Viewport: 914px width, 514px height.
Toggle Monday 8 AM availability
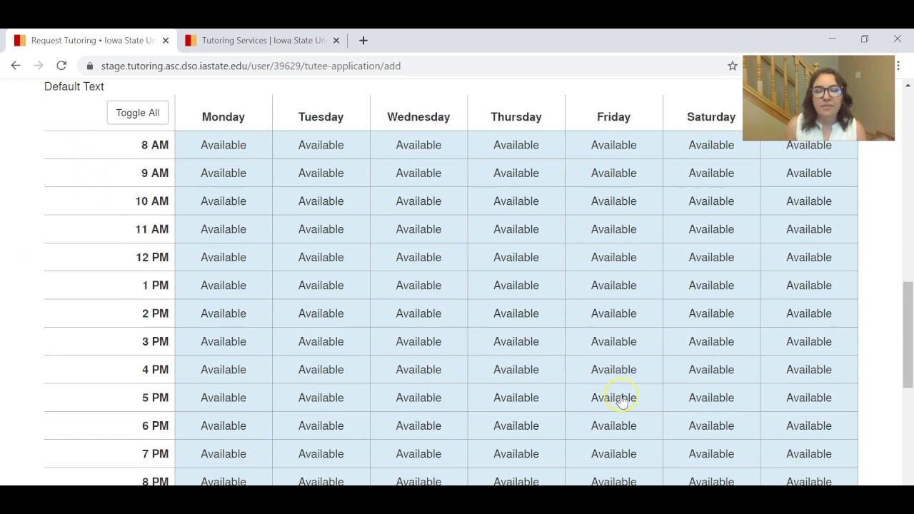click(224, 145)
